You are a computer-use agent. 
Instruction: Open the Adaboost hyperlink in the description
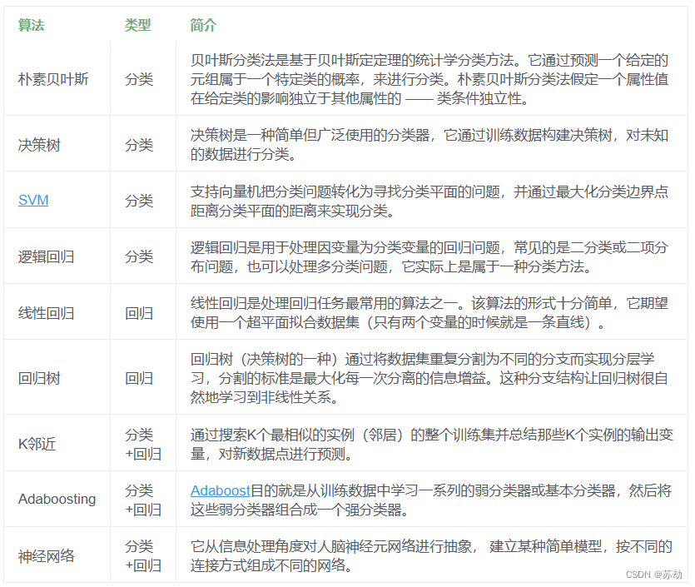tap(221, 490)
